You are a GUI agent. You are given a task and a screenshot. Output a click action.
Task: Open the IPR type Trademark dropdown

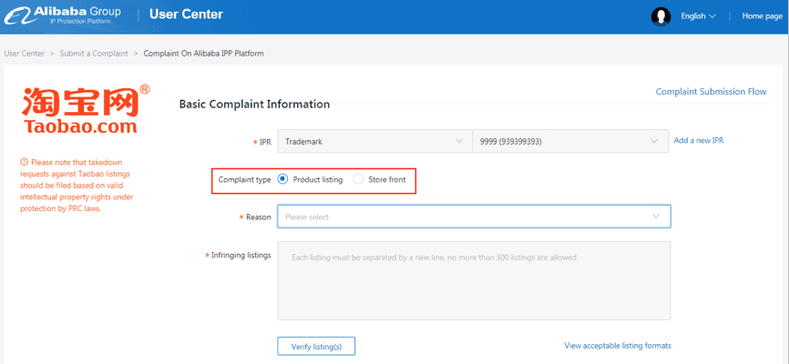[x=374, y=141]
